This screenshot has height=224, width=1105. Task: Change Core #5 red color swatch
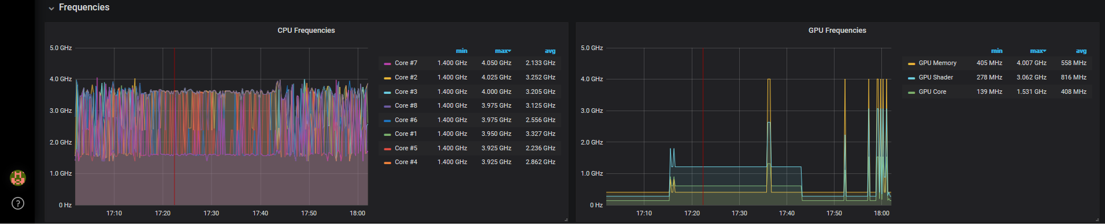(x=387, y=149)
